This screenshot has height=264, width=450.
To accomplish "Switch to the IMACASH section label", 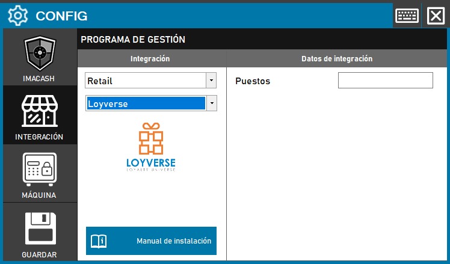I will pos(39,79).
